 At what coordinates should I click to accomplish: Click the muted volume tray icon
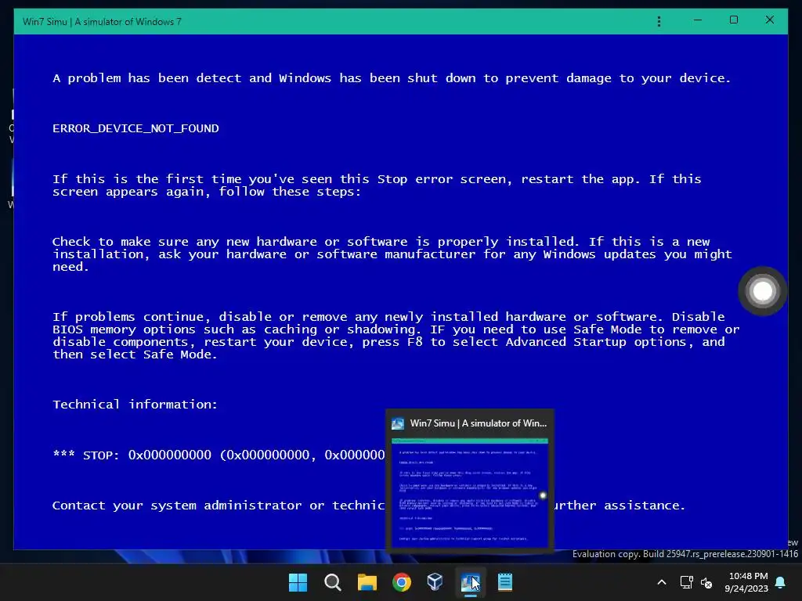(706, 582)
